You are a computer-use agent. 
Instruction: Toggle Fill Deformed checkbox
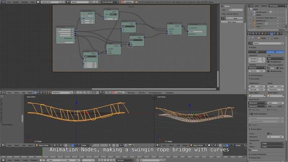[x=269, y=62]
